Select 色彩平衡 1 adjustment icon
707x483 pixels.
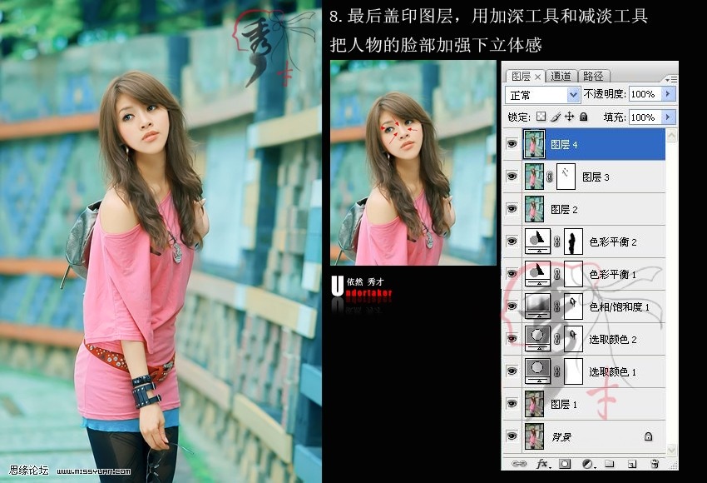tap(537, 273)
